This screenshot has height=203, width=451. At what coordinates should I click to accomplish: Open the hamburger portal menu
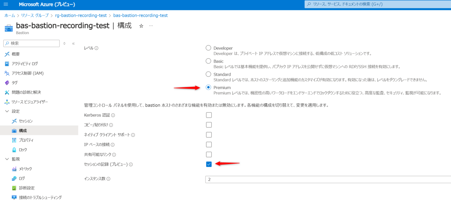point(5,4)
